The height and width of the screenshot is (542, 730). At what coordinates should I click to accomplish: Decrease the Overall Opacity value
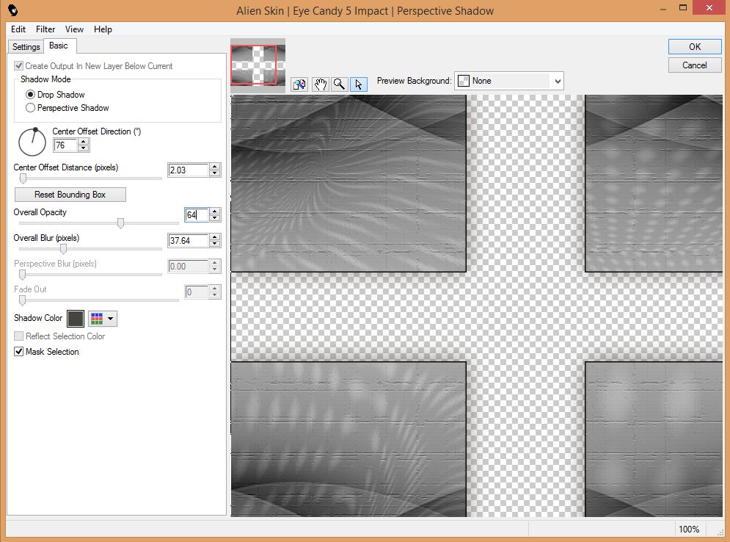point(215,218)
